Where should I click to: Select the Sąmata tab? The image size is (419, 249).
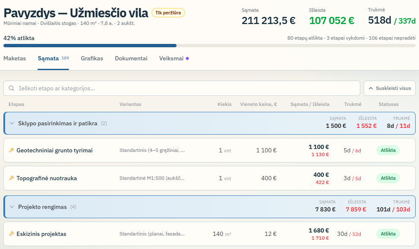coord(53,58)
